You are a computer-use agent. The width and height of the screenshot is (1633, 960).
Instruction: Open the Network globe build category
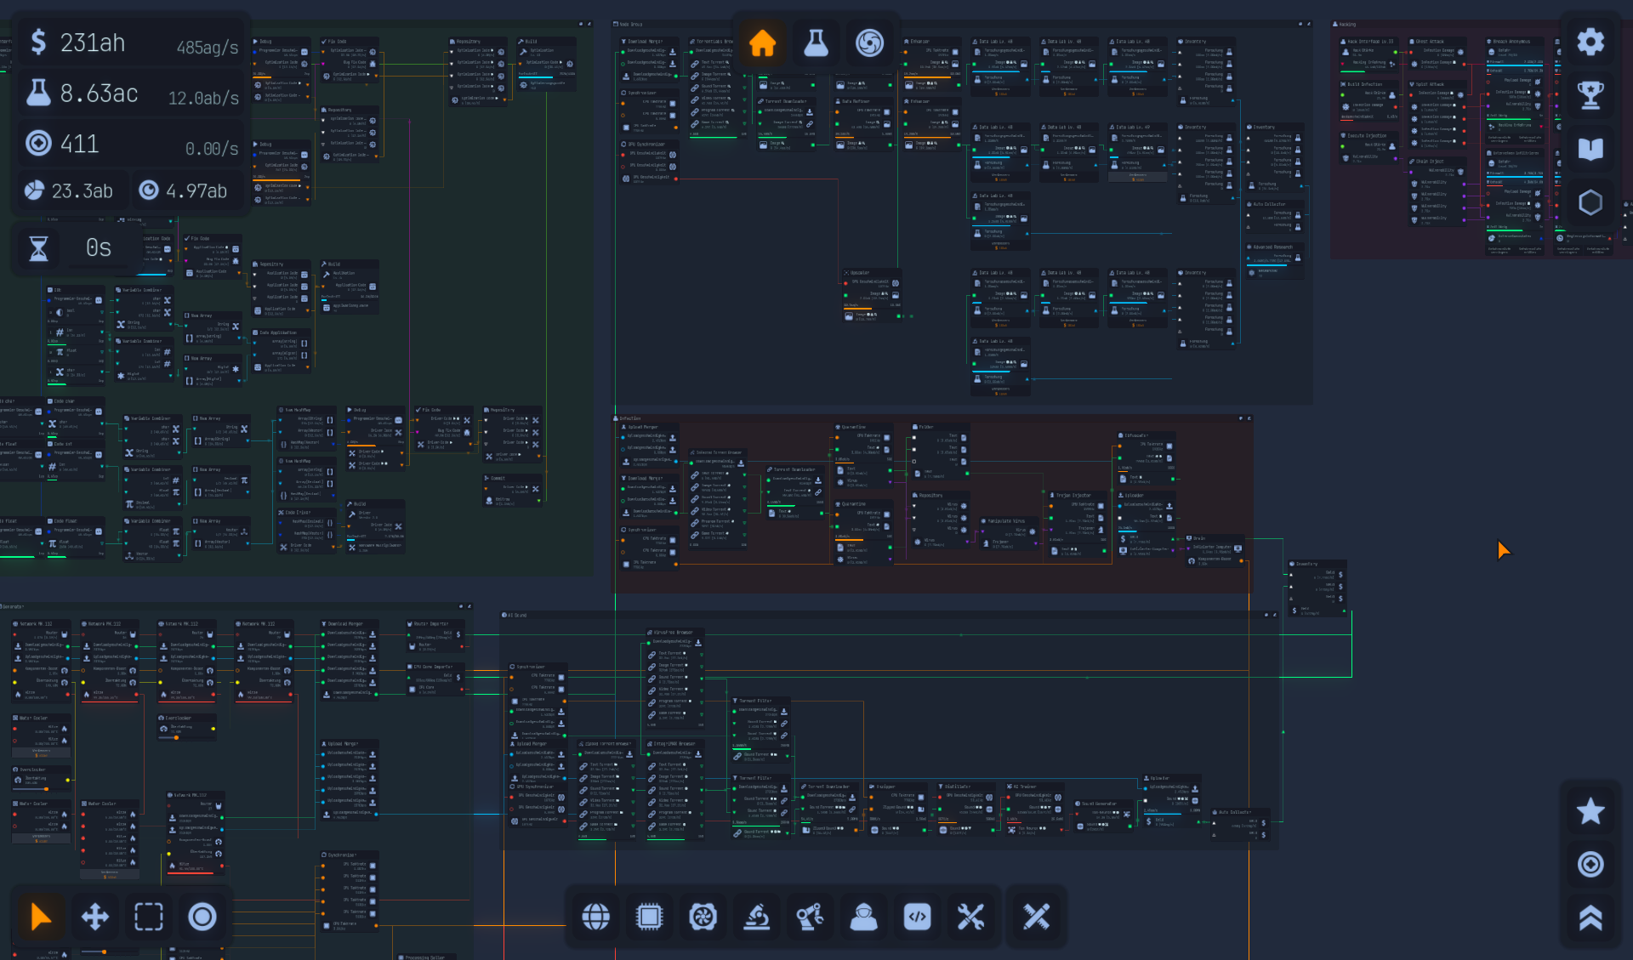[x=595, y=917]
